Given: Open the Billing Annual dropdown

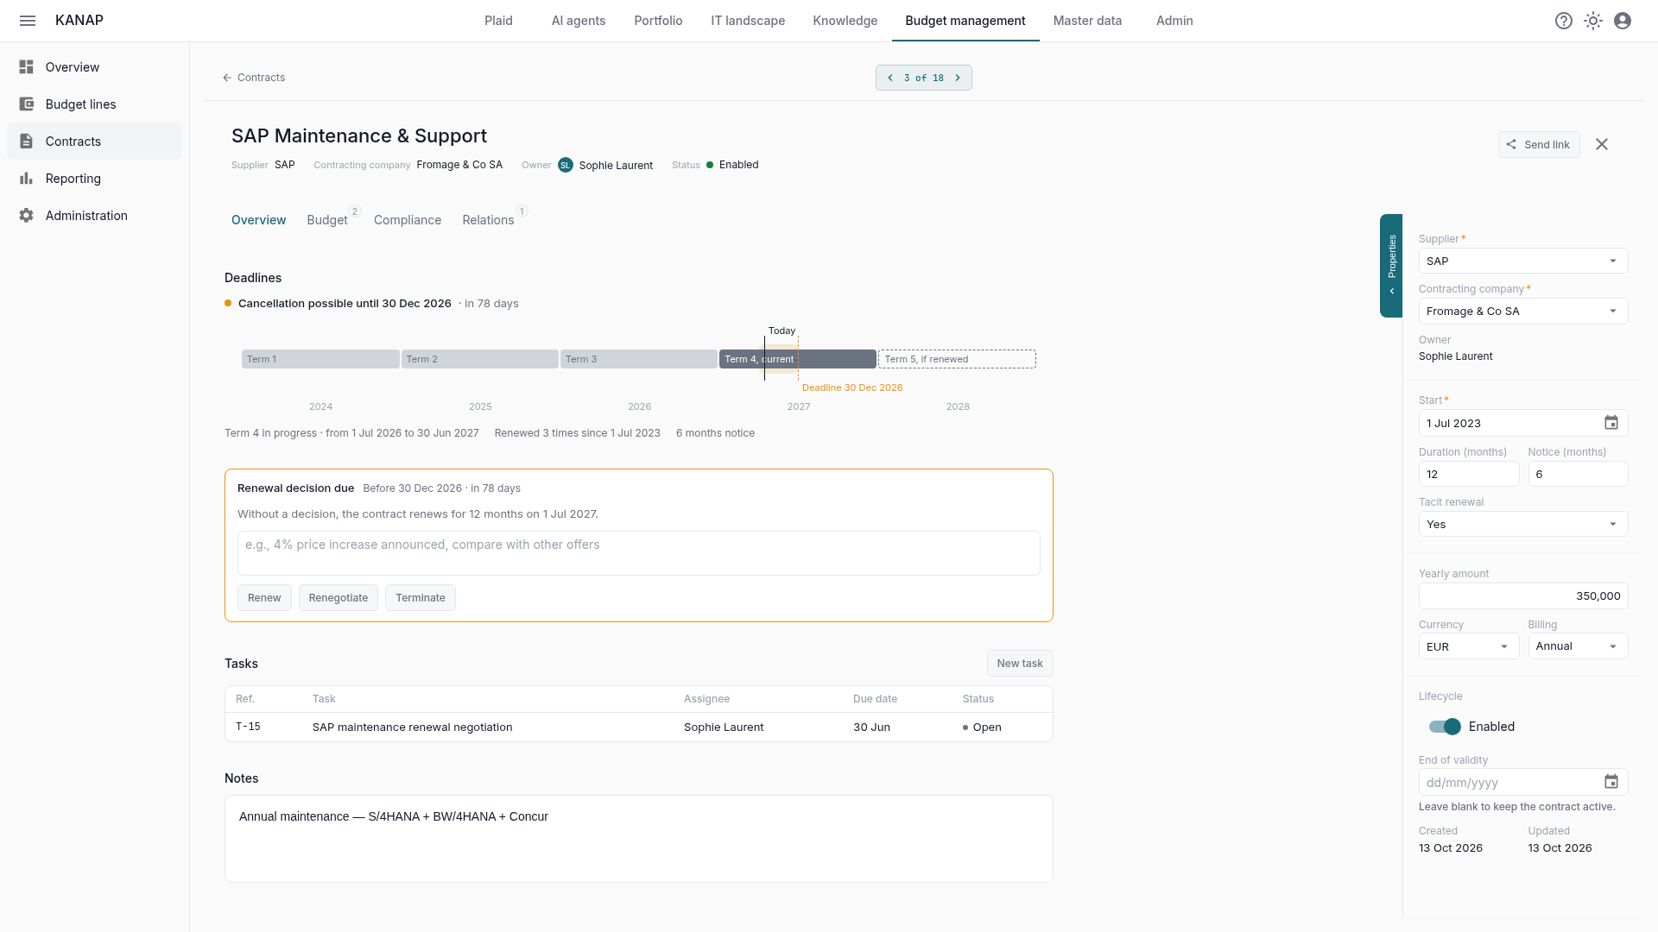Looking at the screenshot, I should tap(1578, 646).
